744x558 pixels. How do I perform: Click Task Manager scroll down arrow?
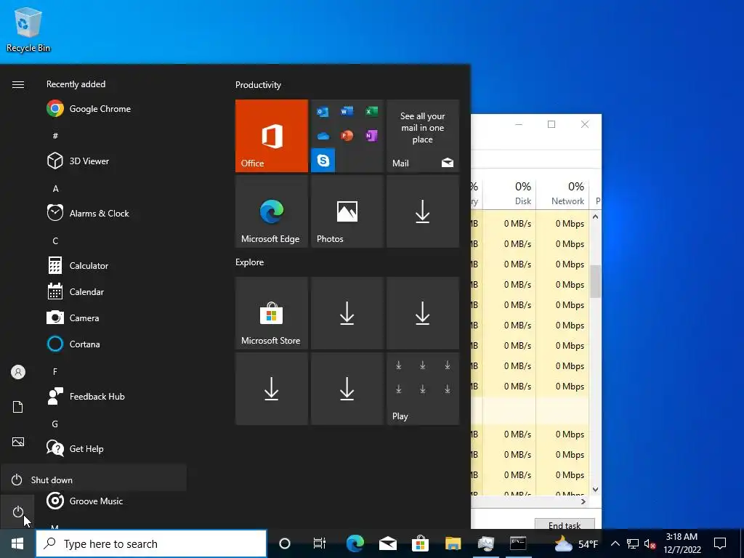pyautogui.click(x=596, y=489)
